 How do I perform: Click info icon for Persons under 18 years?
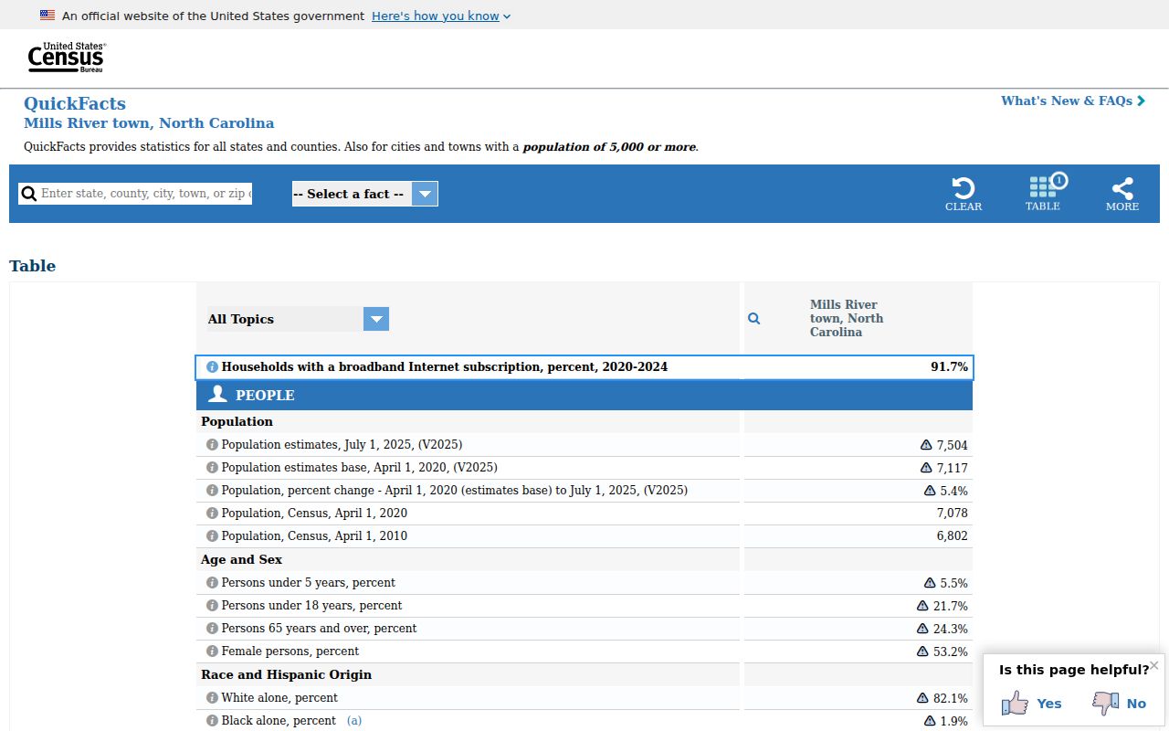point(212,606)
